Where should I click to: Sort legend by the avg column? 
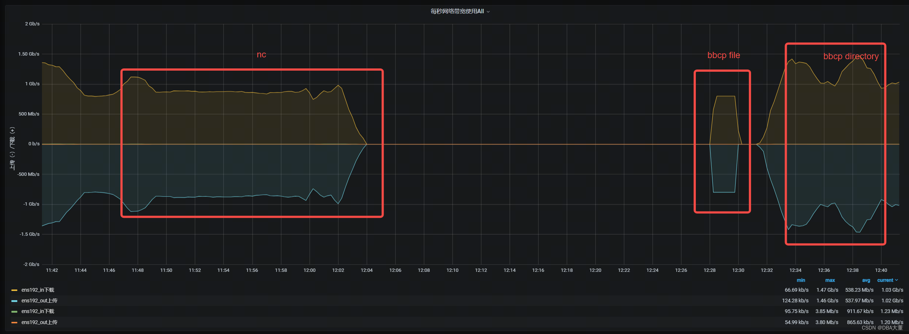866,280
